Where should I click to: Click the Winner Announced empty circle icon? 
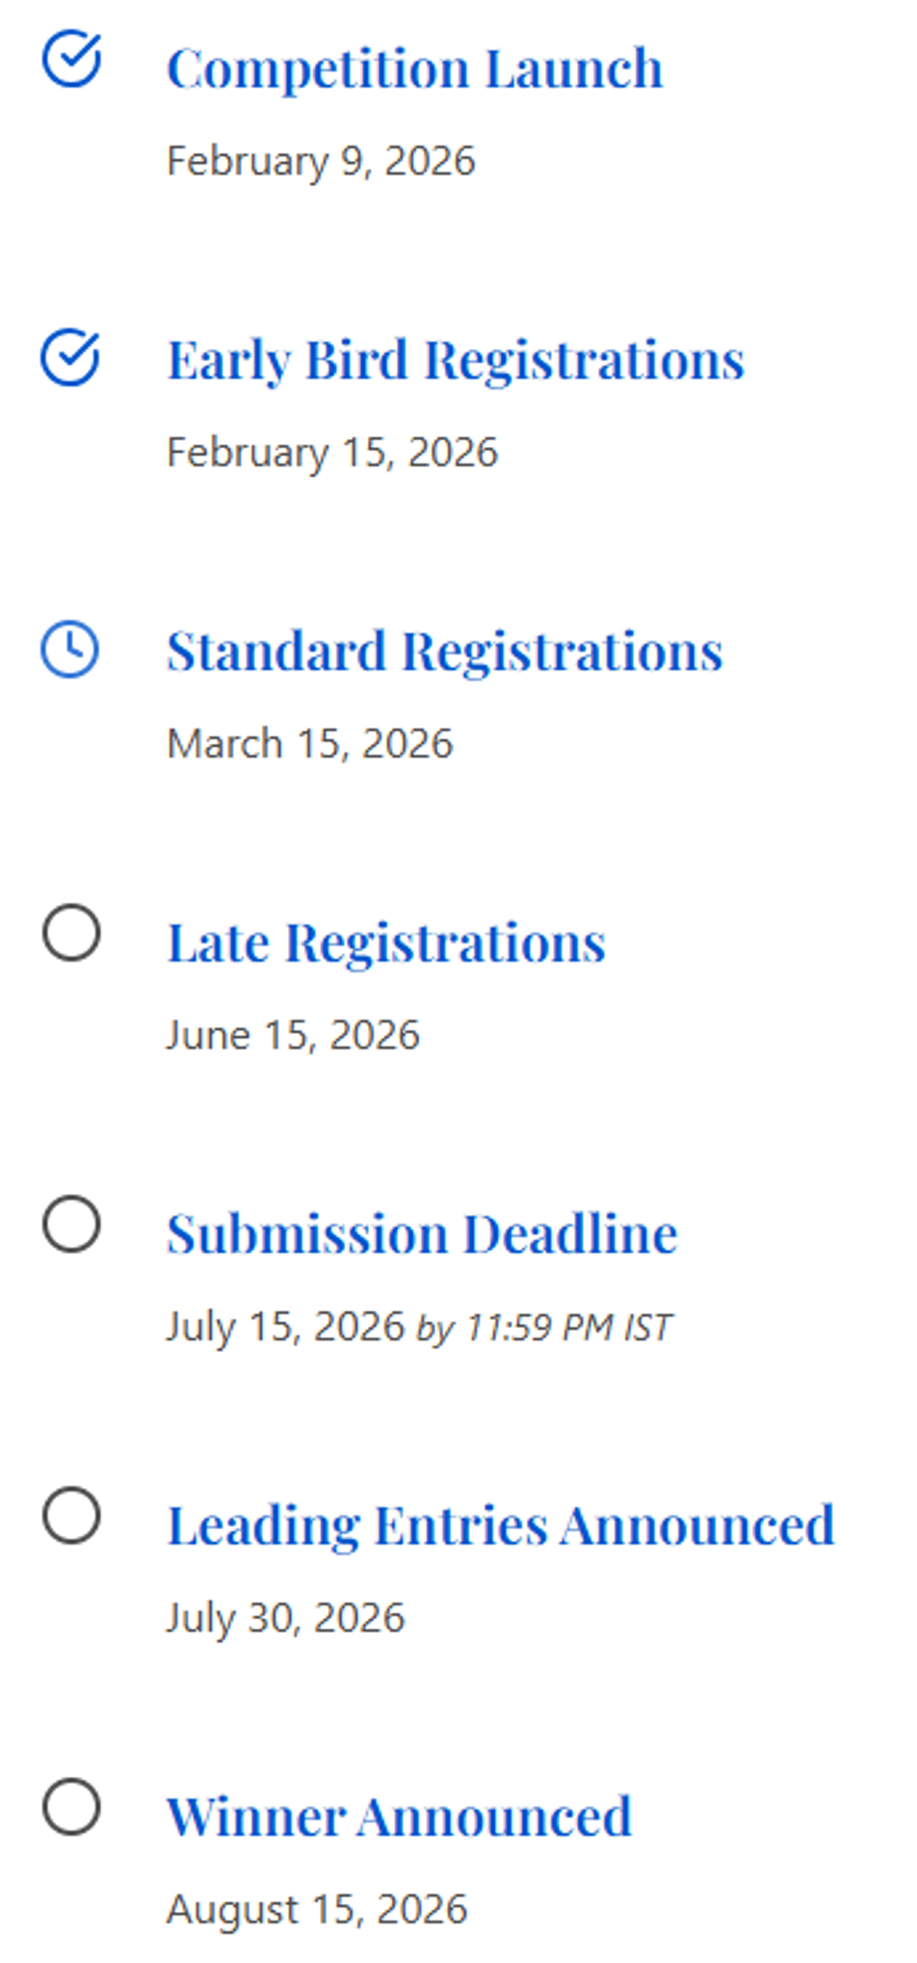coord(71,1807)
